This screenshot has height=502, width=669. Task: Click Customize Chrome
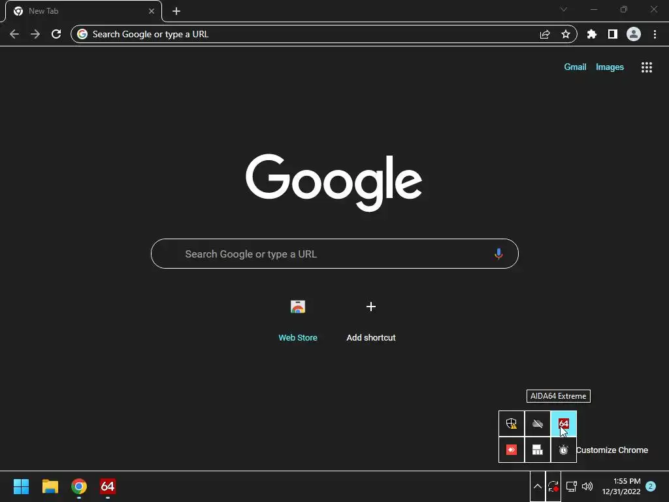tap(612, 450)
